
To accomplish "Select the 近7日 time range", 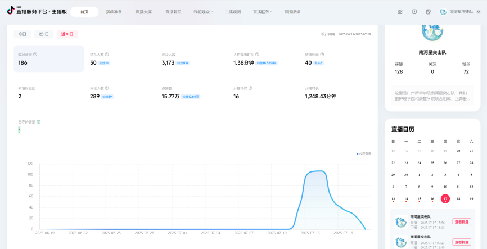I will coord(44,34).
